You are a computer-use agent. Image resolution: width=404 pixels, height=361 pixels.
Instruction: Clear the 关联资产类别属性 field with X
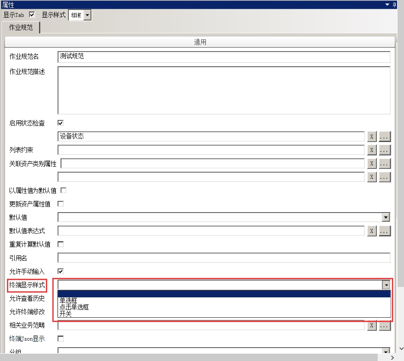point(372,163)
